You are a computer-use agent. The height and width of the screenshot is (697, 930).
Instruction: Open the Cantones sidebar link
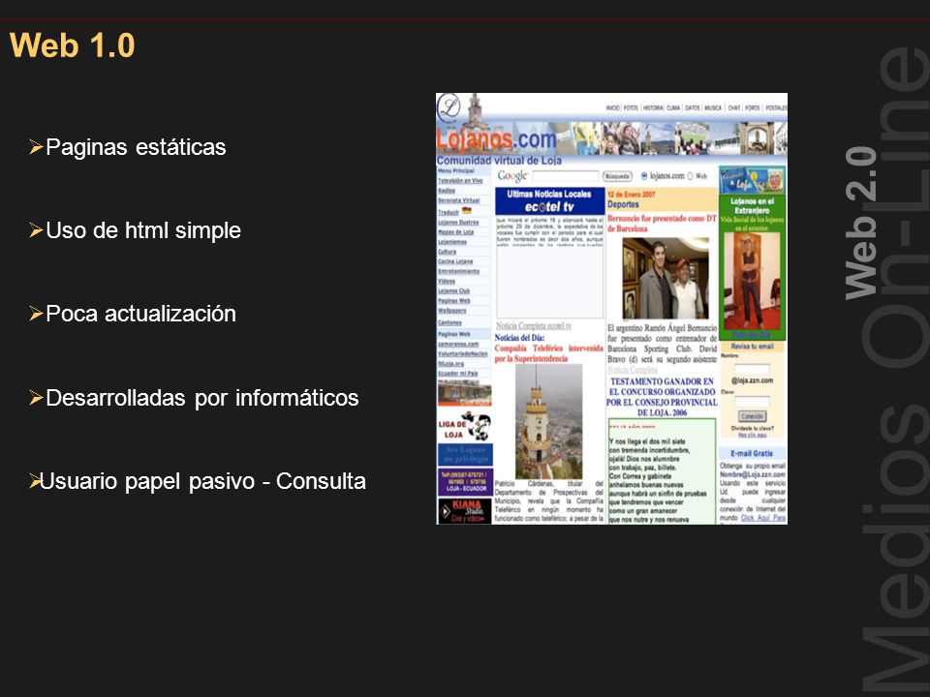point(449,323)
